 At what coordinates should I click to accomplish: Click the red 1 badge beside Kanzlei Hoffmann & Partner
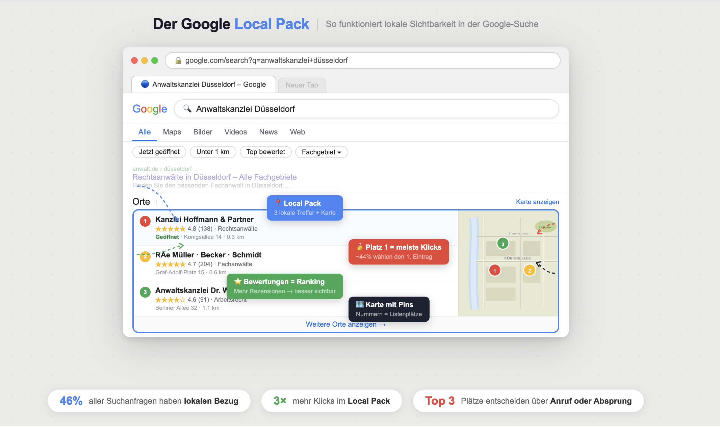(x=145, y=221)
